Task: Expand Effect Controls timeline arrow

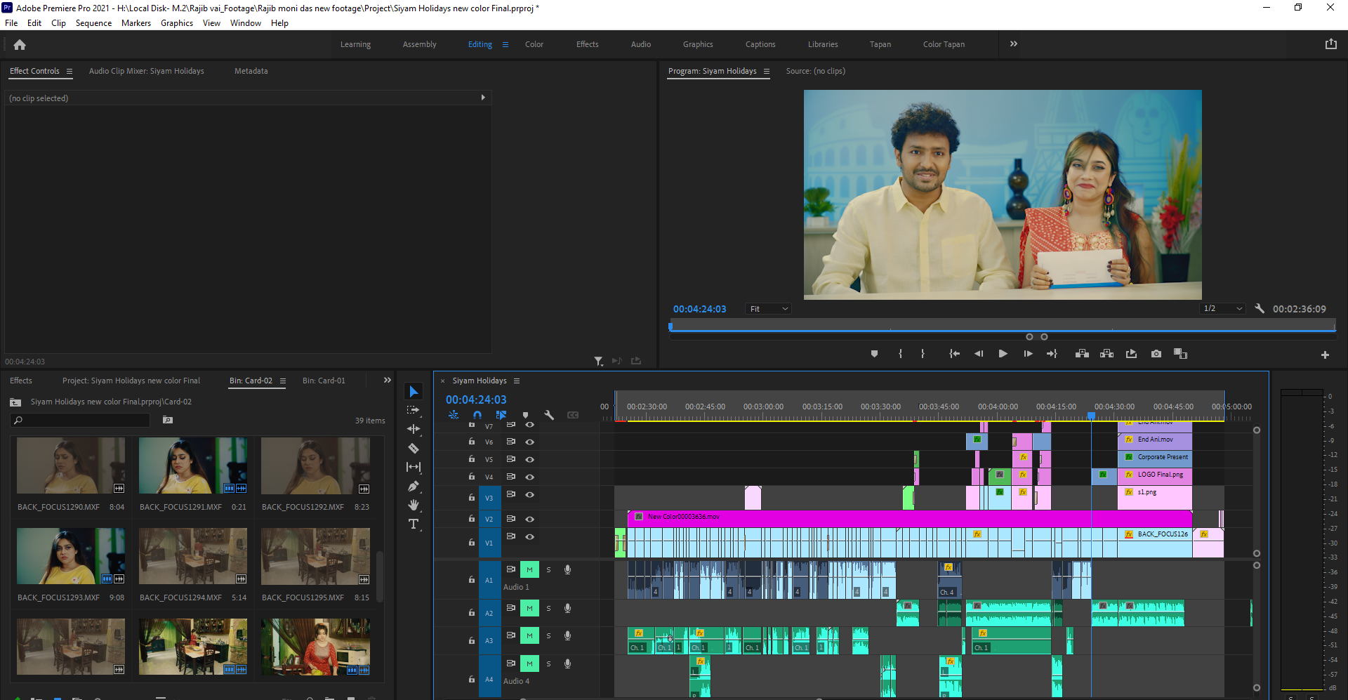Action: coord(483,98)
